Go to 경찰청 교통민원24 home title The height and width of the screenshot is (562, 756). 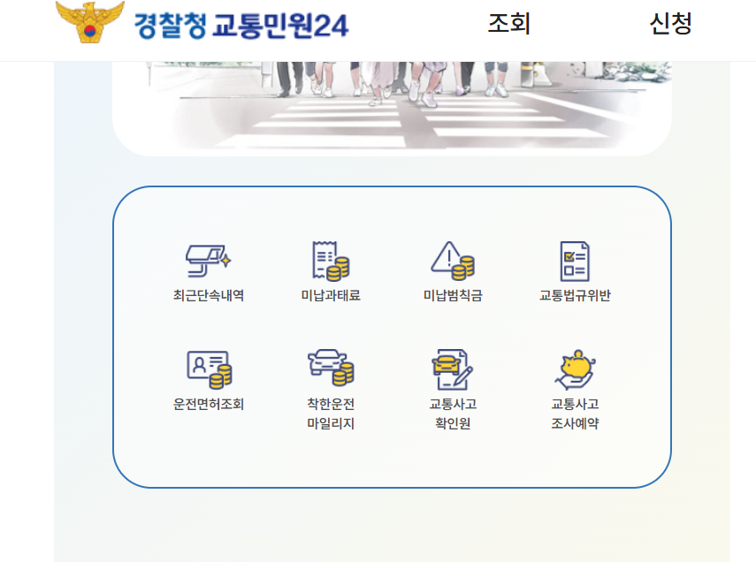point(241,26)
